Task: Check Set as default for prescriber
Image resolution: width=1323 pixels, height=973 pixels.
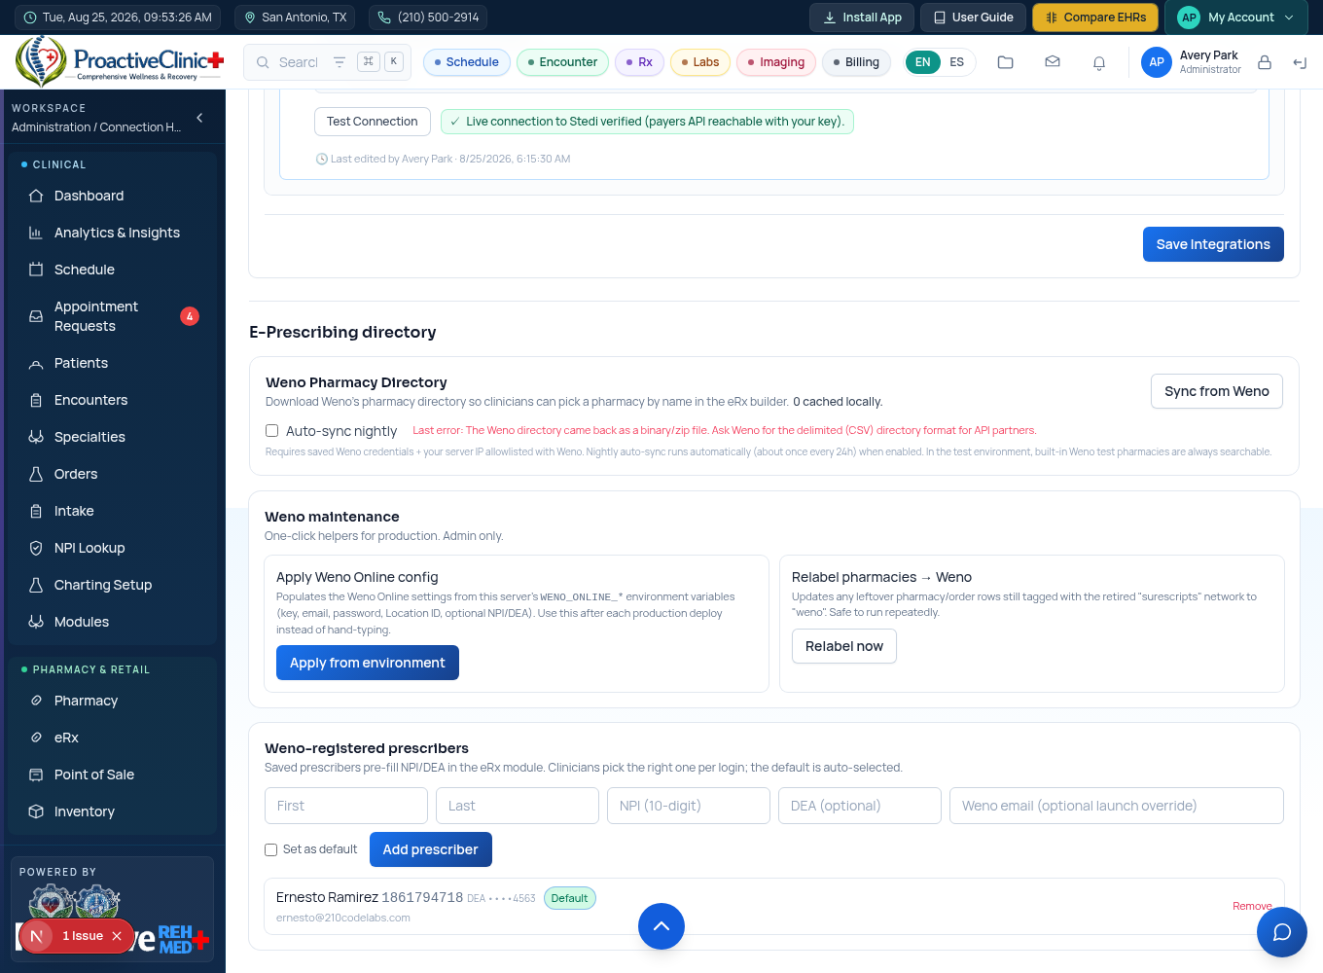Action: click(271, 849)
